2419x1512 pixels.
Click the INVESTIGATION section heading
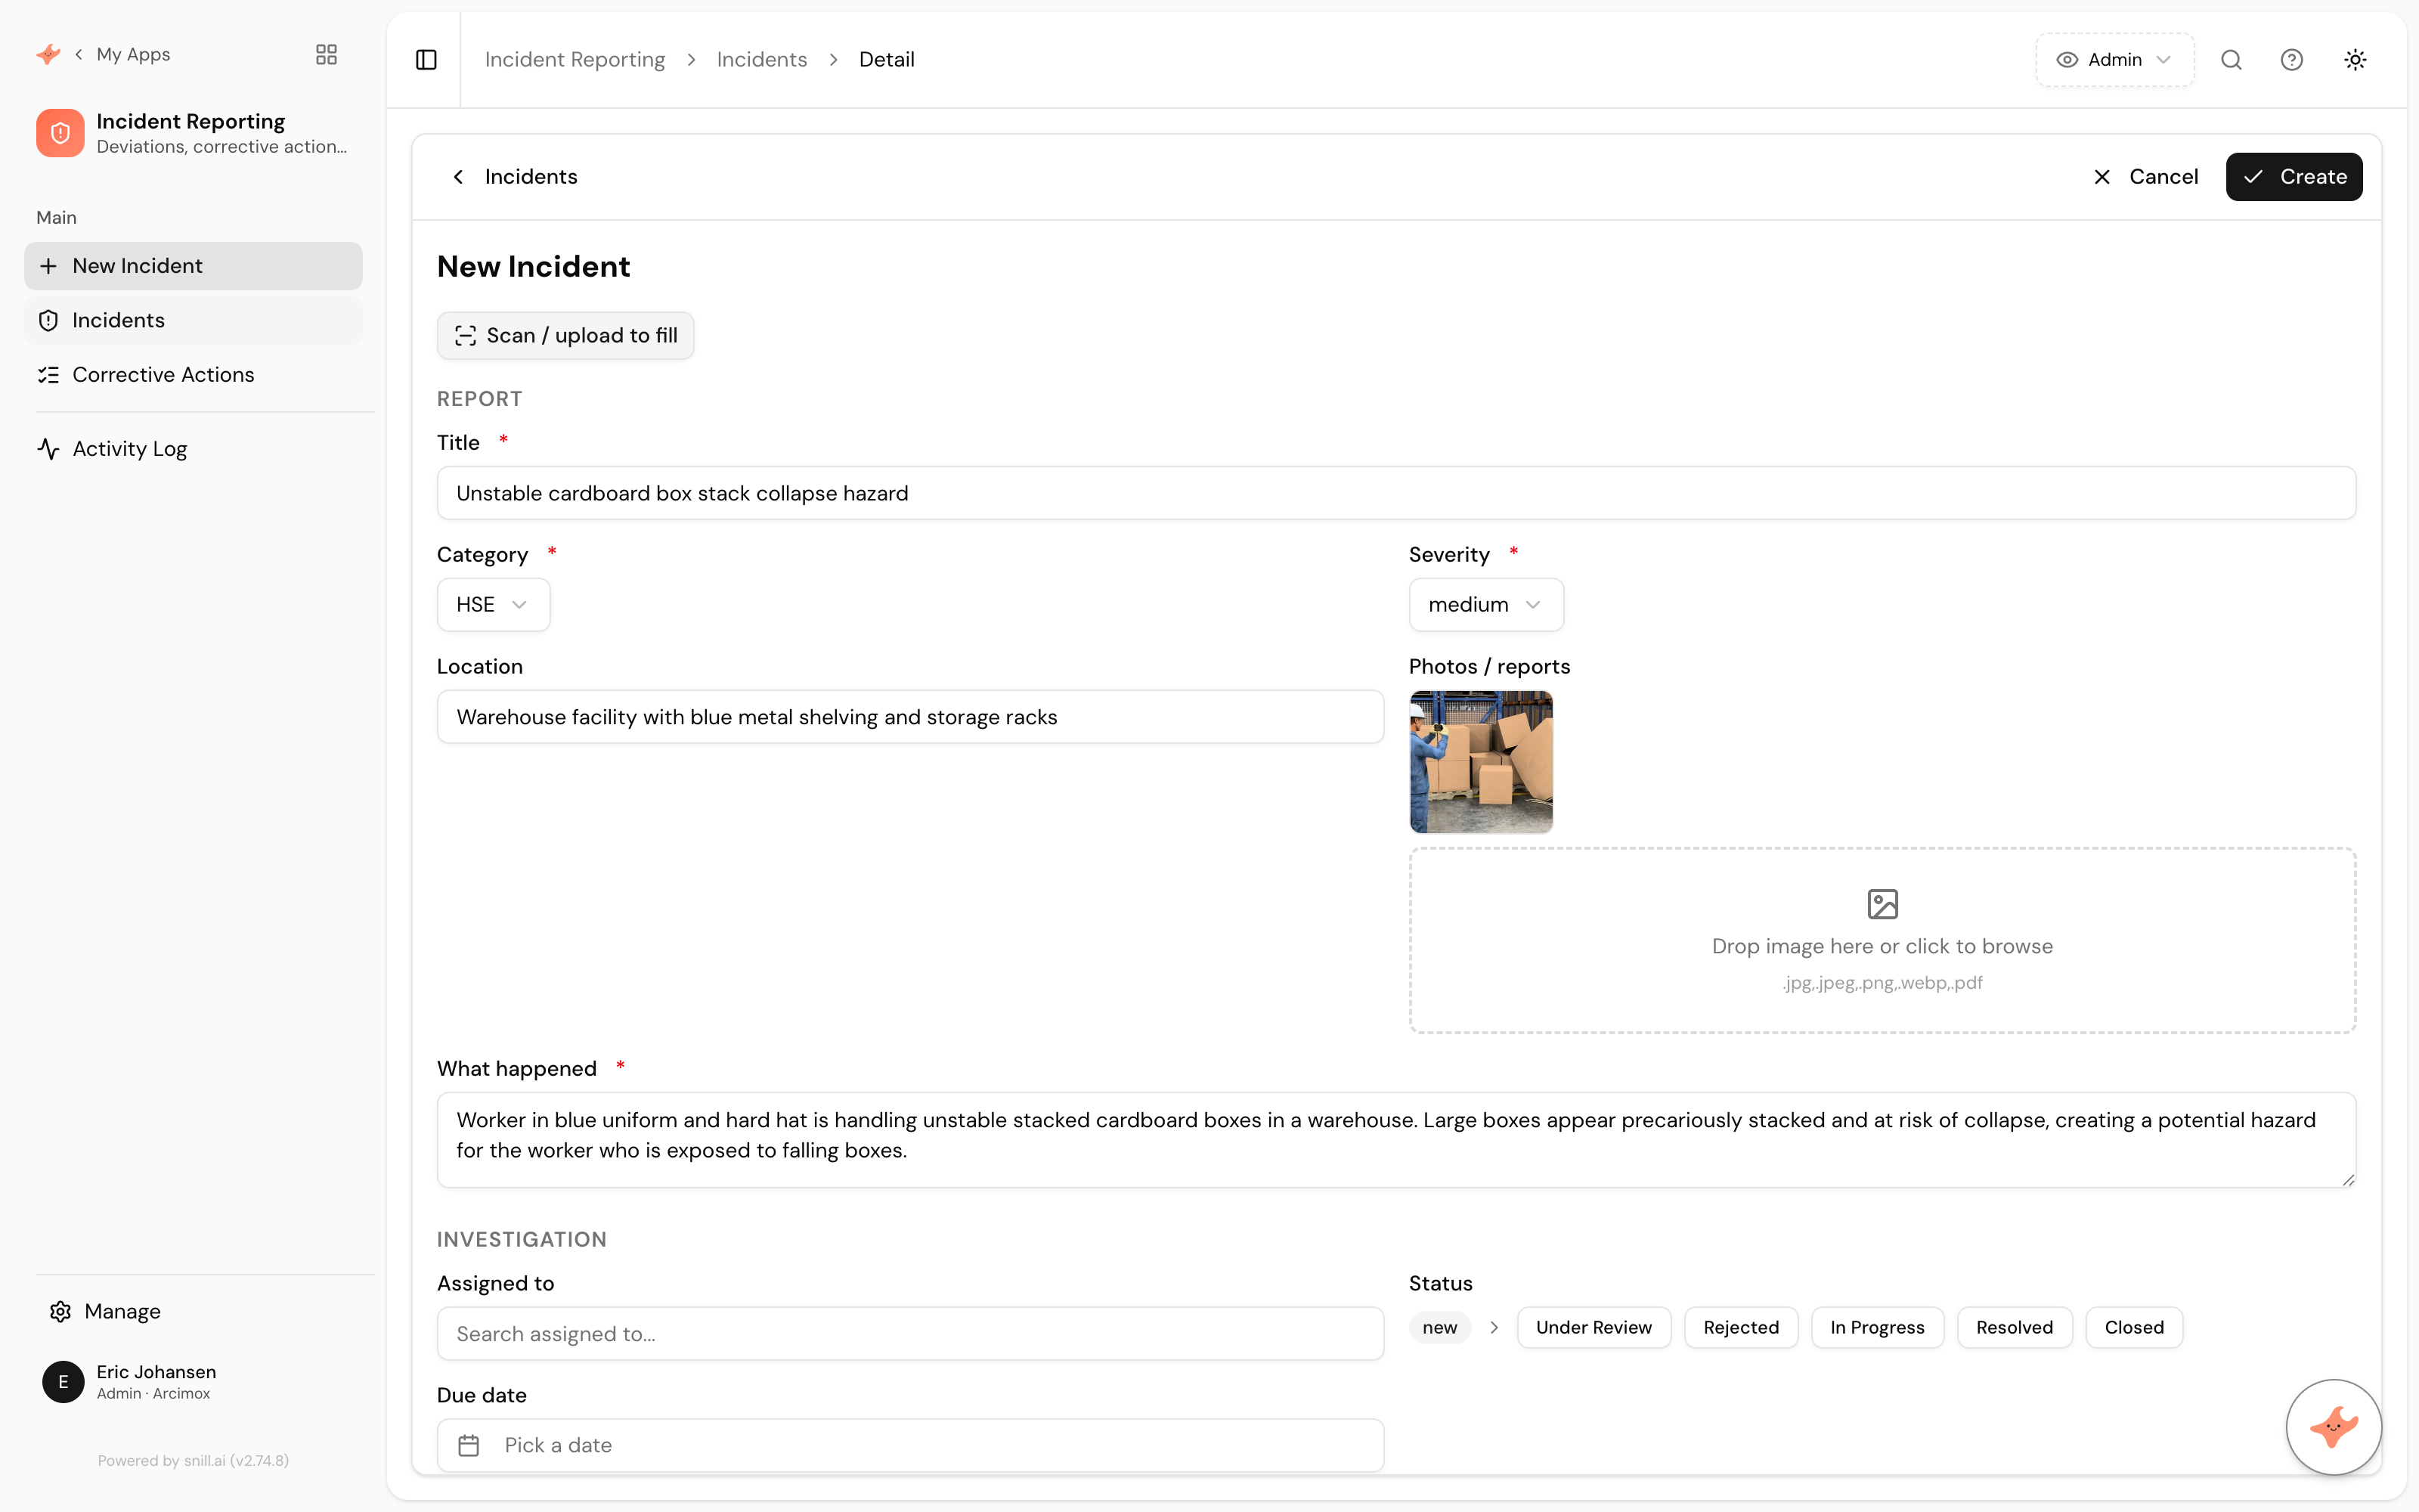522,1240
